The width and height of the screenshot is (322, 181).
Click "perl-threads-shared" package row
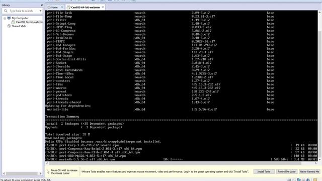[x=160, y=102]
